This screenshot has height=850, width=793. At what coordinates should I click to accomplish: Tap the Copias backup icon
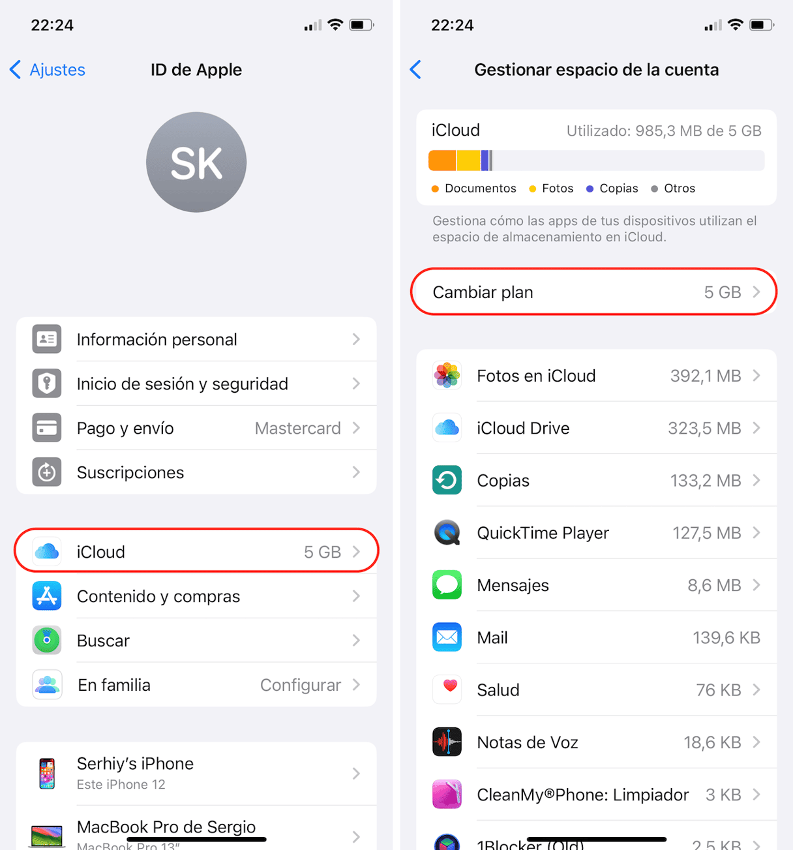tap(447, 481)
